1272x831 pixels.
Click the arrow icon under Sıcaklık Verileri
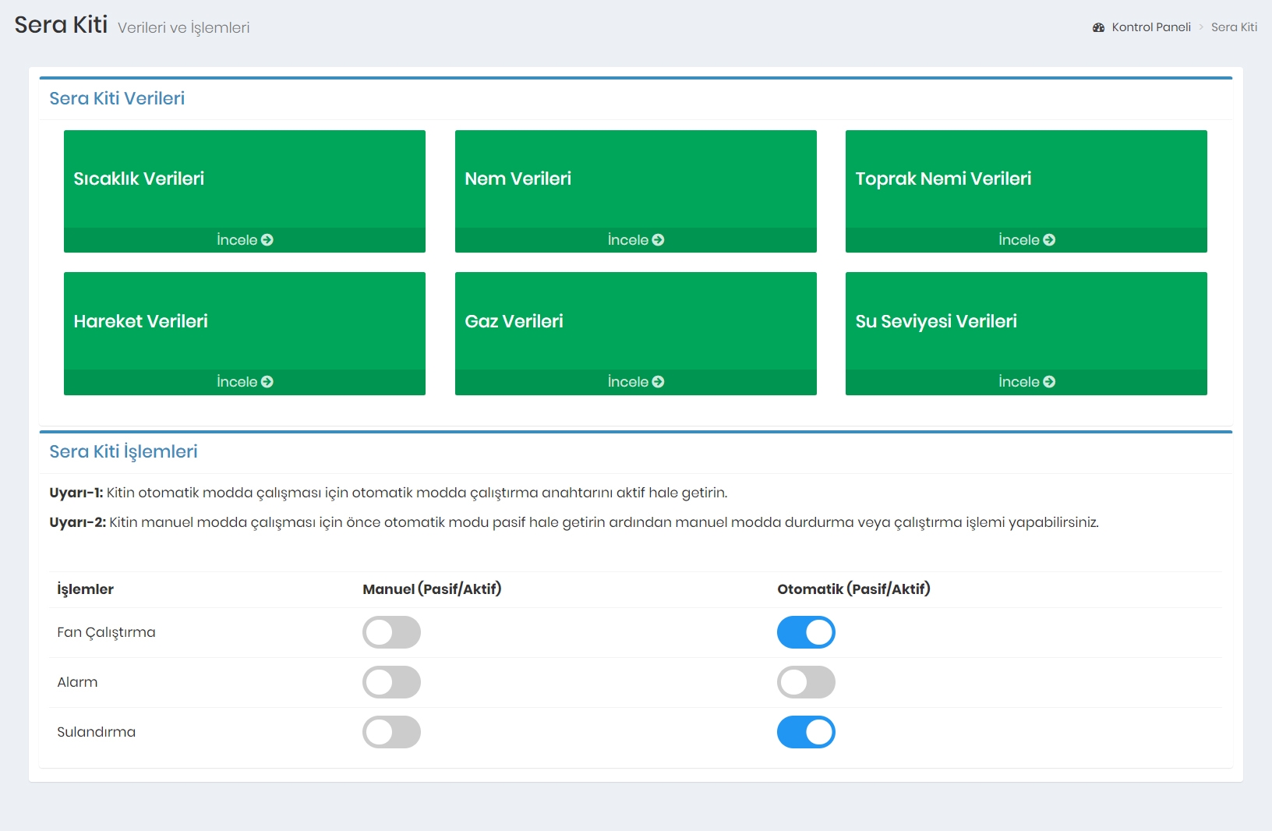pos(267,240)
